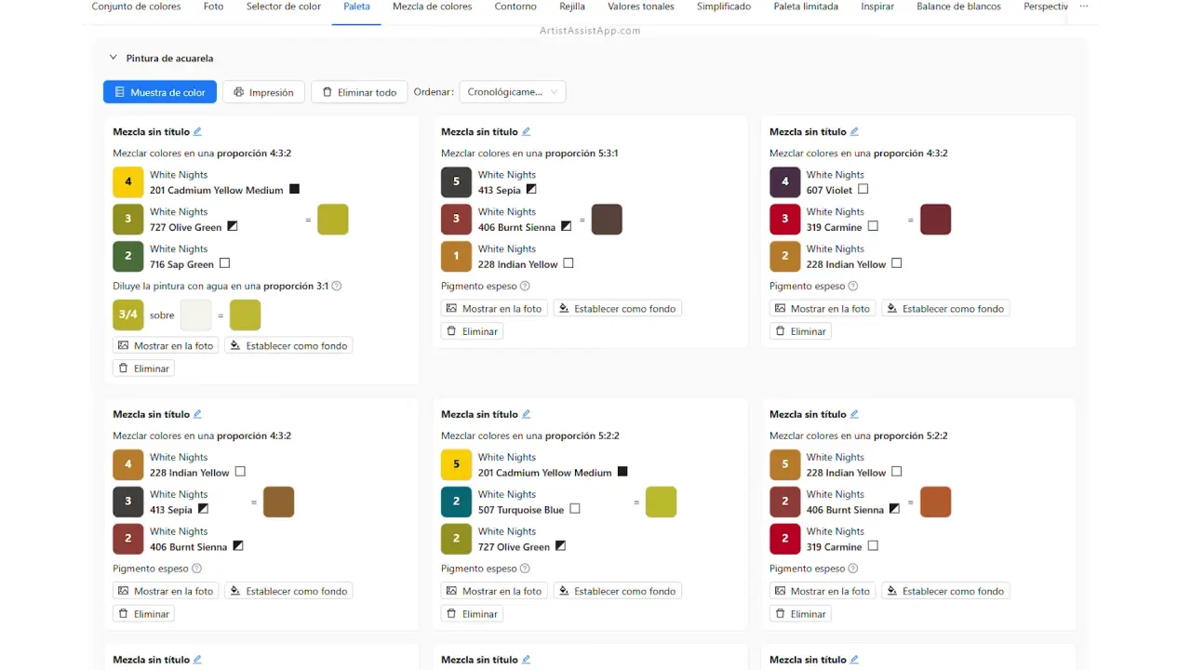Show the Cadmium Yellow 4:3:2 mix in the photo
Screen dimensions: 1191x670
166,346
